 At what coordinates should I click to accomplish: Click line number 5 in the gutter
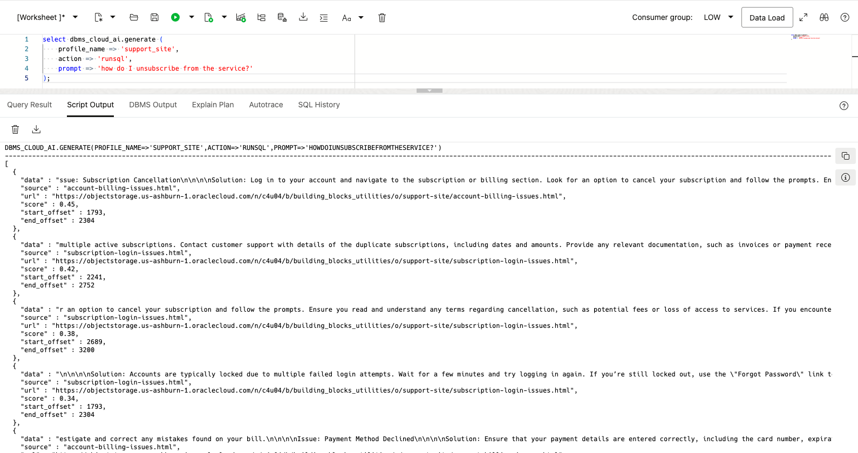coord(26,78)
